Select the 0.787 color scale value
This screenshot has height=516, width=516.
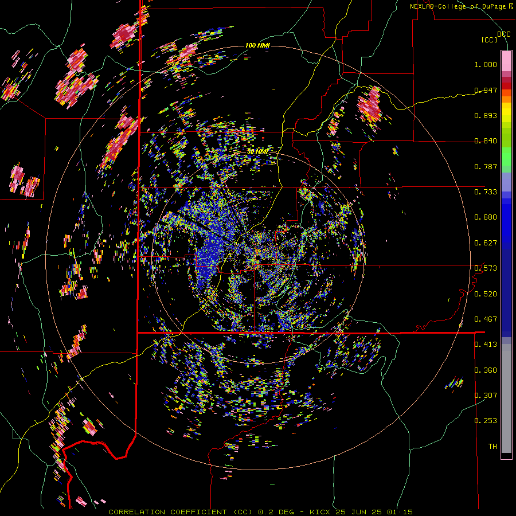[x=486, y=166]
